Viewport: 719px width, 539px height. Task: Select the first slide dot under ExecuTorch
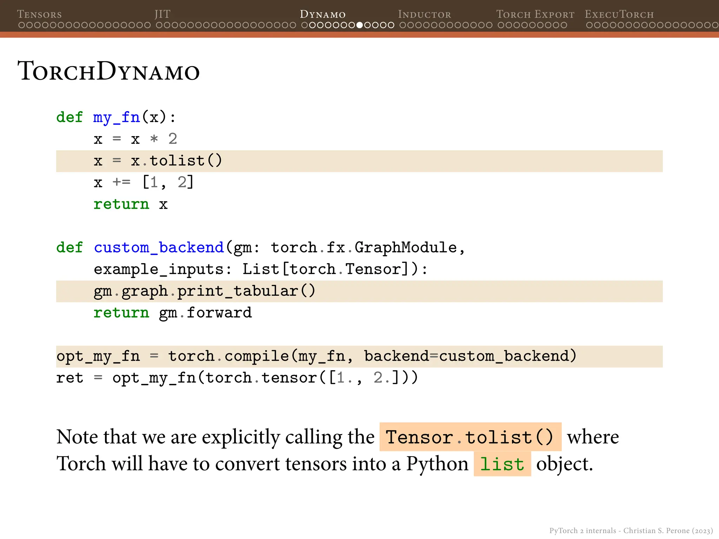pyautogui.click(x=589, y=25)
